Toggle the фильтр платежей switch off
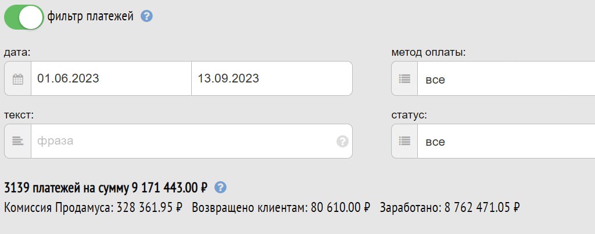The image size is (595, 234). coord(24,17)
